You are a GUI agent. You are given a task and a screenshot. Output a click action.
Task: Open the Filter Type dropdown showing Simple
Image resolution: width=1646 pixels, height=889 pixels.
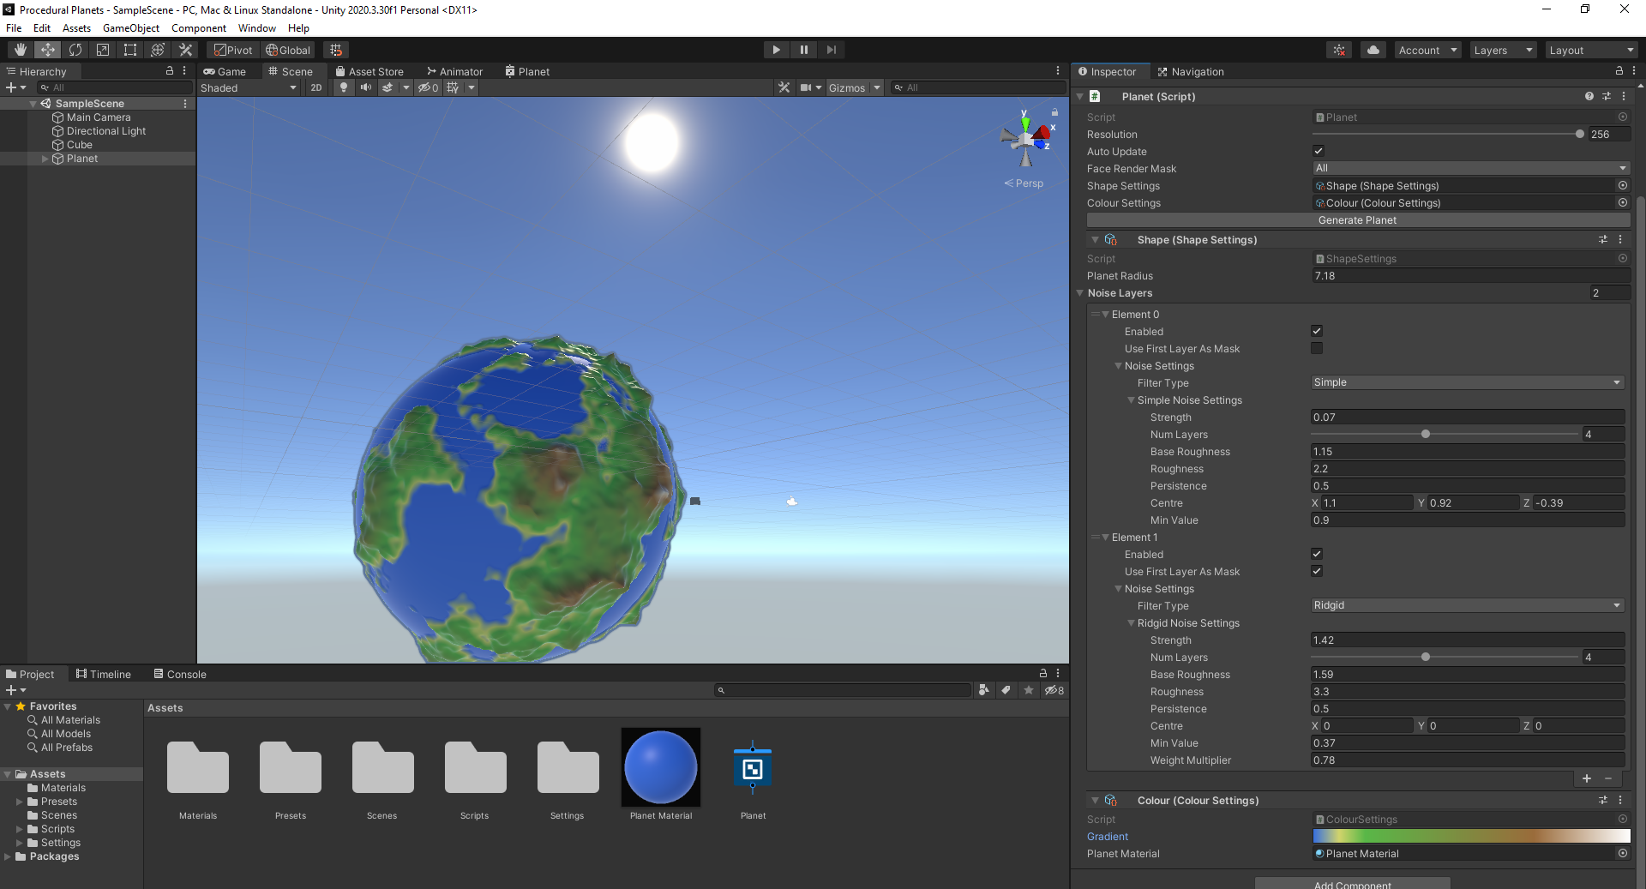(1466, 382)
